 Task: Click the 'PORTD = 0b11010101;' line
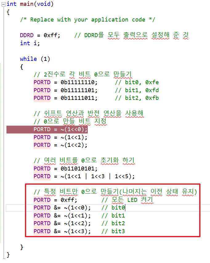[65, 169]
